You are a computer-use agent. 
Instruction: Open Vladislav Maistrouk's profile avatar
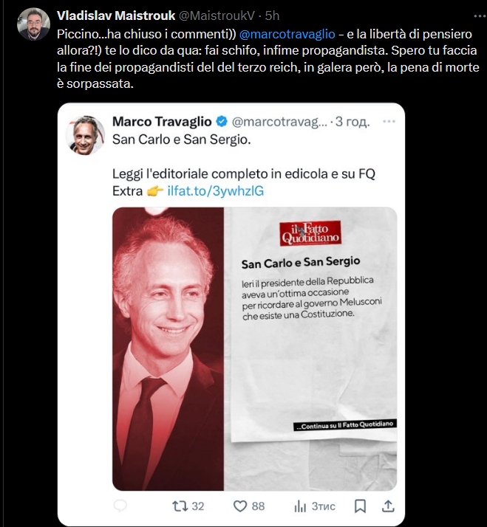click(33, 24)
